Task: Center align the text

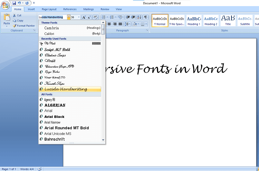Action: click(109, 24)
